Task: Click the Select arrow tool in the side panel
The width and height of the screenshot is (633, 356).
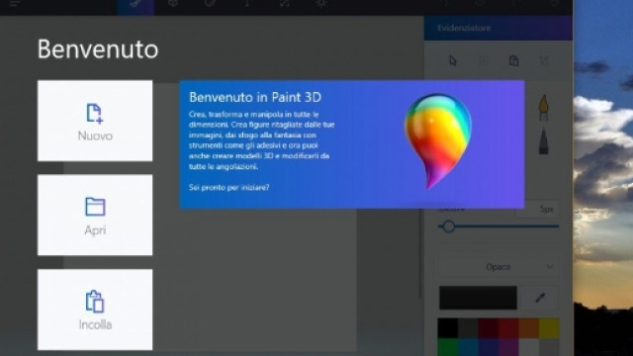Action: click(x=453, y=60)
